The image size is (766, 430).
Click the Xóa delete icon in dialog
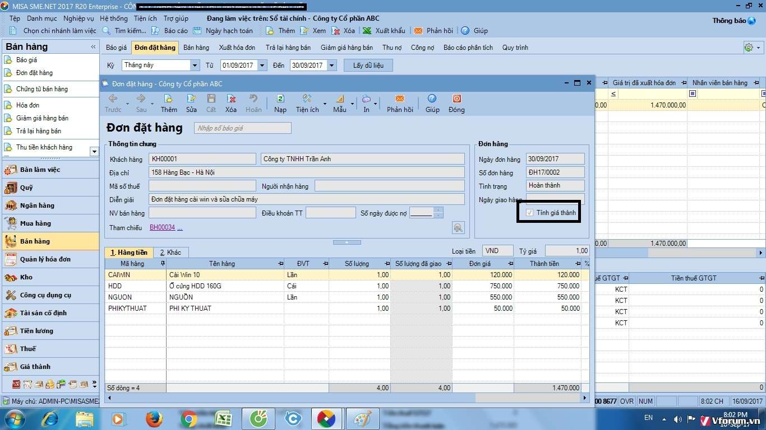coord(230,100)
